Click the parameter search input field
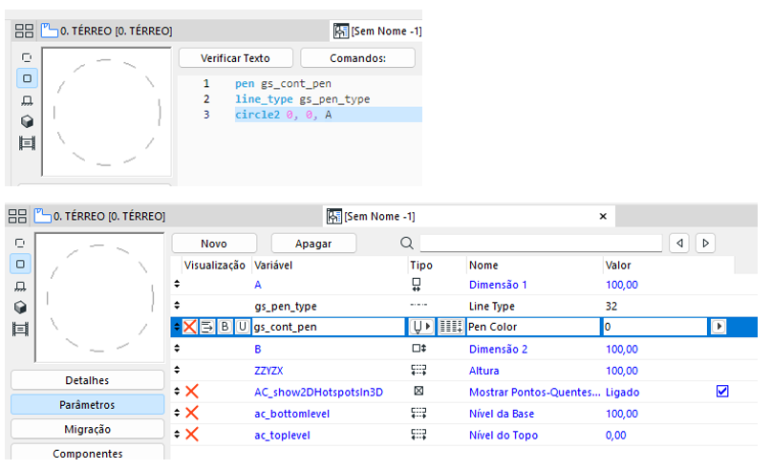Viewport: 772px width, 470px height. (541, 244)
